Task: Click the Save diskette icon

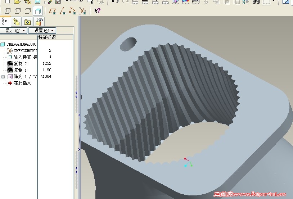Action: click(37, 2)
